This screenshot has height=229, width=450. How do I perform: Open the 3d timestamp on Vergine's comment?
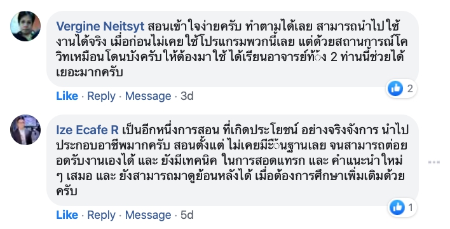tap(187, 96)
